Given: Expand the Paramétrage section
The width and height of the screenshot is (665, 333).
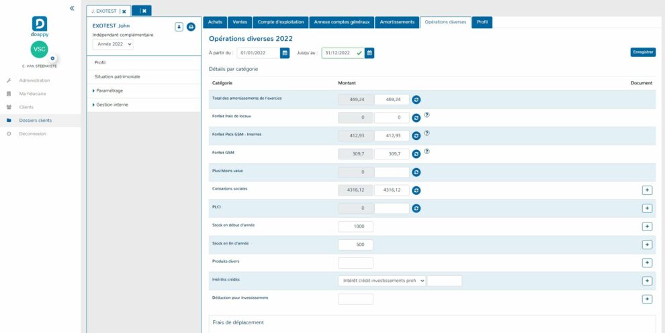Looking at the screenshot, I should click(x=109, y=90).
